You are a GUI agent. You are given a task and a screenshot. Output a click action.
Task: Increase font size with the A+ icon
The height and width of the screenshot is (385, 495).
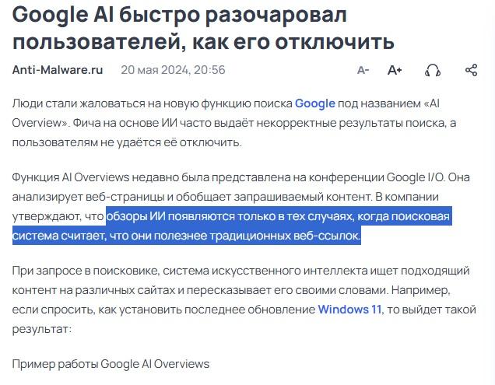395,70
